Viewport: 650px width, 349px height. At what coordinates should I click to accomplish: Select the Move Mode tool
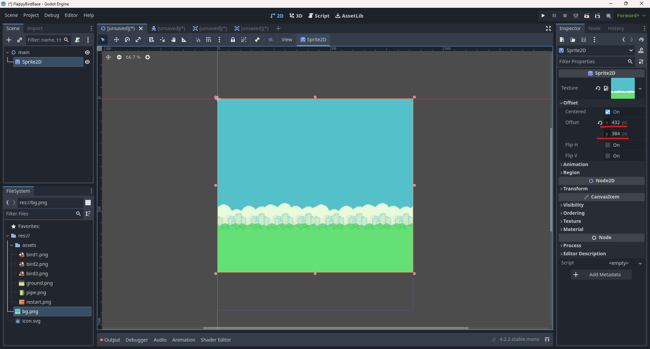pyautogui.click(x=116, y=40)
